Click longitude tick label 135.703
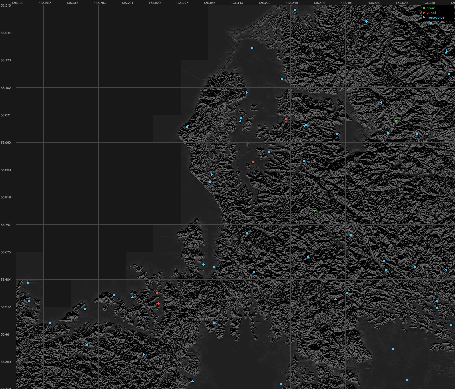 (100, 3)
